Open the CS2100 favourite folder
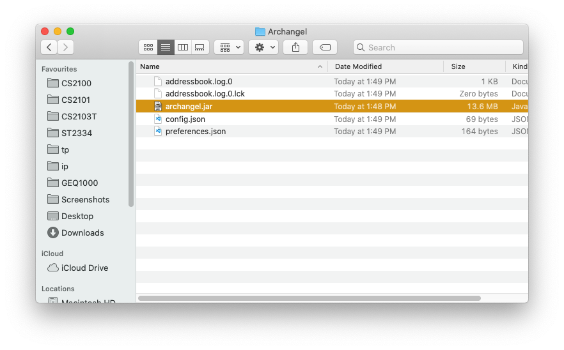The width and height of the screenshot is (564, 350). pyautogui.click(x=69, y=84)
